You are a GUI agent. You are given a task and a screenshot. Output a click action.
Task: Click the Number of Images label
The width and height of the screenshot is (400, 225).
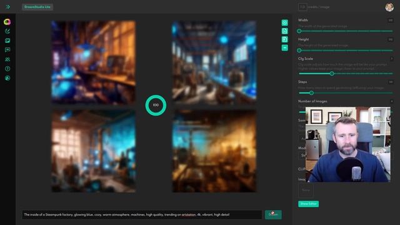click(x=312, y=101)
